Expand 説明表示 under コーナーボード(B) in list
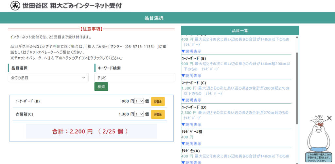The width and height of the screenshot is (335, 164). [191, 76]
